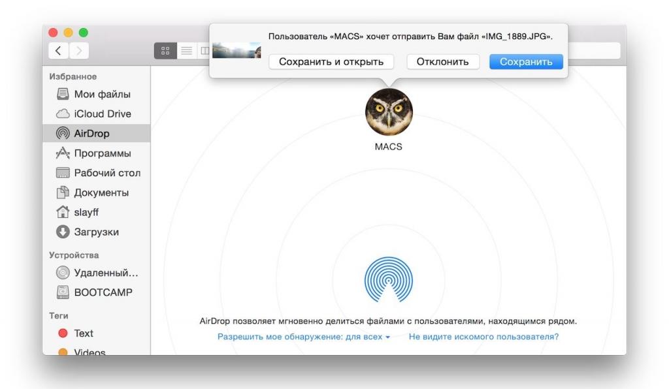Open Рабочий стол in the sidebar
This screenshot has height=389, width=669.
97,172
